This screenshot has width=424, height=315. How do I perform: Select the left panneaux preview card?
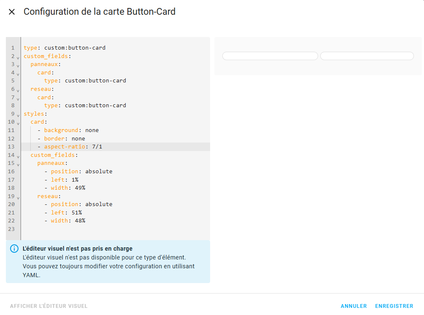(270, 56)
